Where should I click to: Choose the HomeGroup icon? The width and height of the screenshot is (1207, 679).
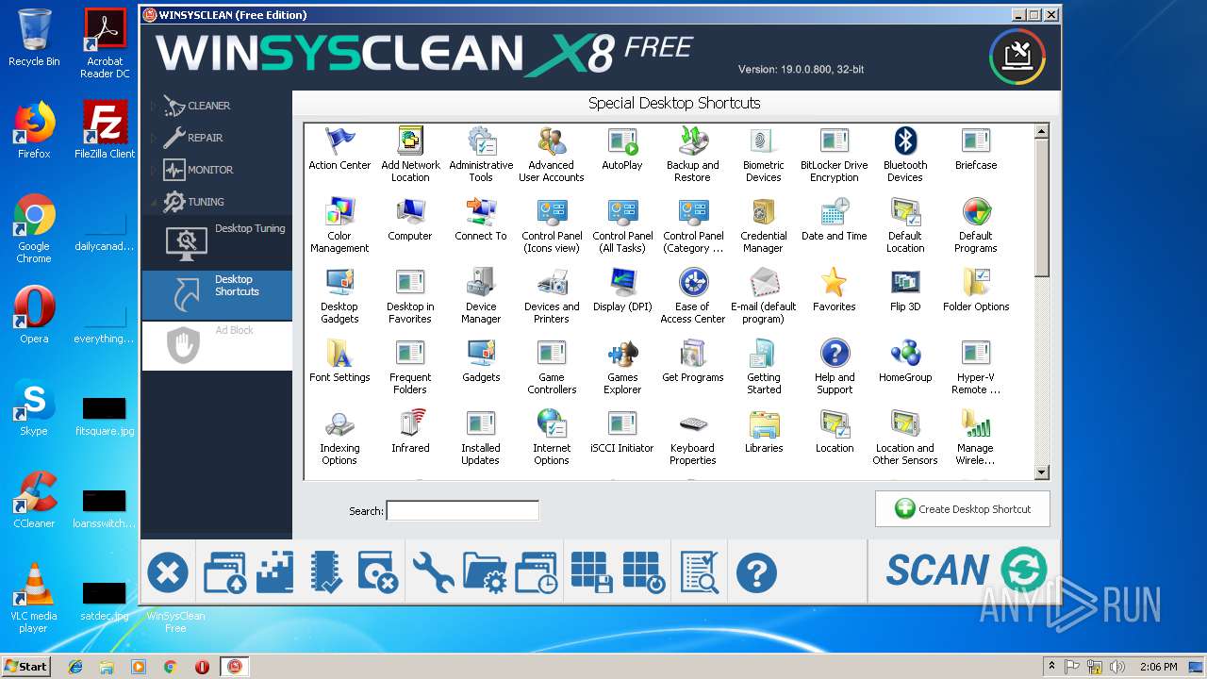[905, 354]
